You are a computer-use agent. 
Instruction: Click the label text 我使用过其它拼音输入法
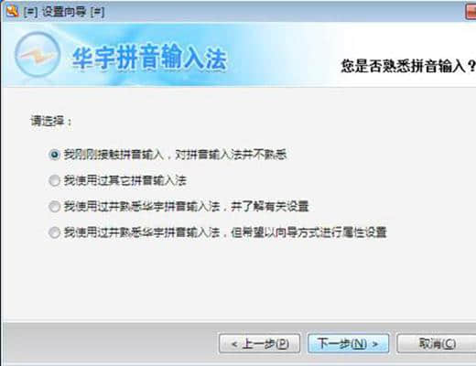tap(125, 180)
